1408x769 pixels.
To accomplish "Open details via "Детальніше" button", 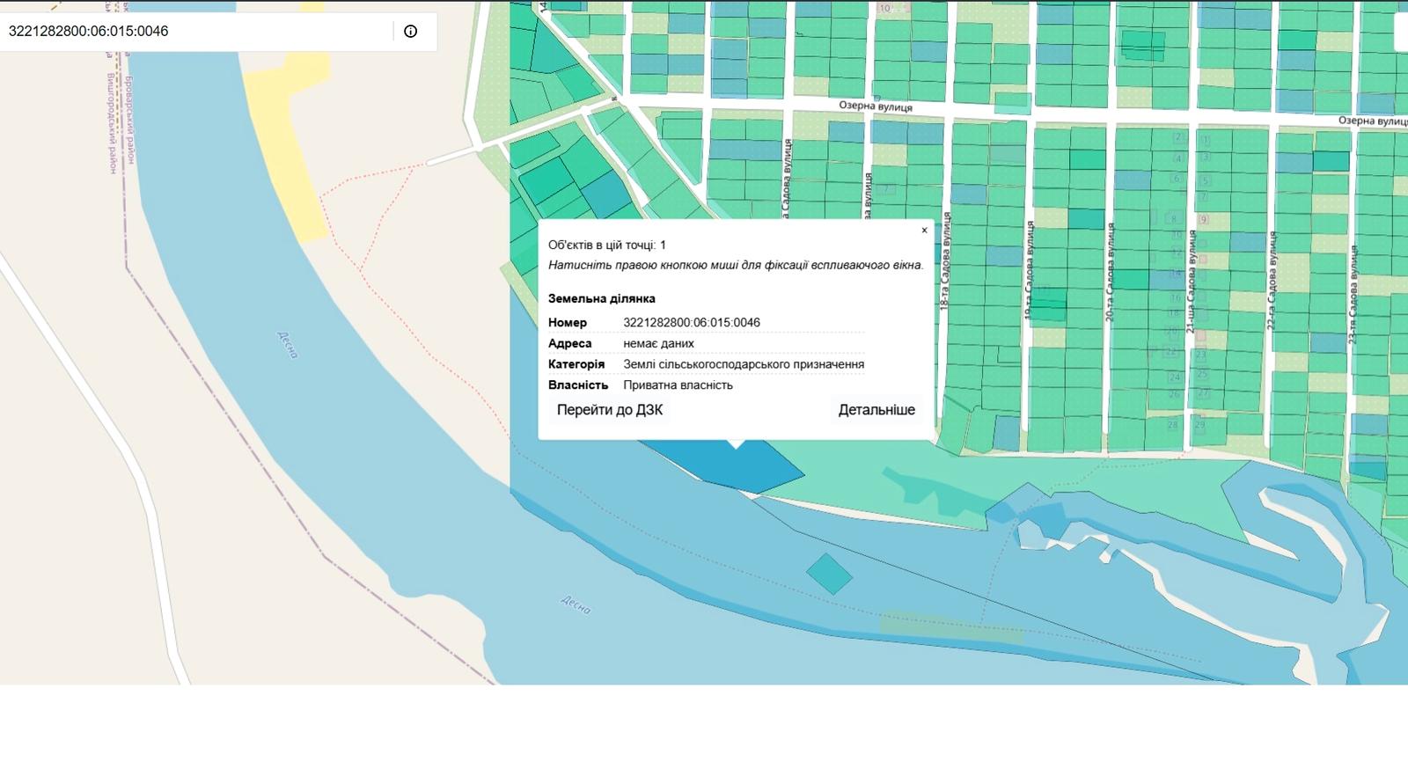I will point(876,410).
